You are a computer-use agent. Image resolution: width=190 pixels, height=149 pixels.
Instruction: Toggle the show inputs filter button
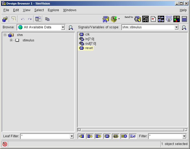pyautogui.click(x=81, y=136)
